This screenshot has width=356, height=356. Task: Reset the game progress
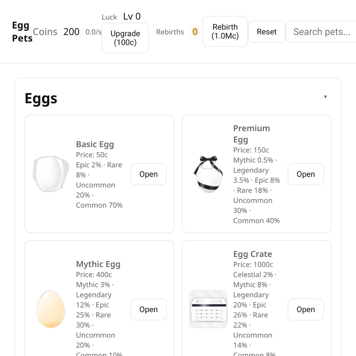266,32
